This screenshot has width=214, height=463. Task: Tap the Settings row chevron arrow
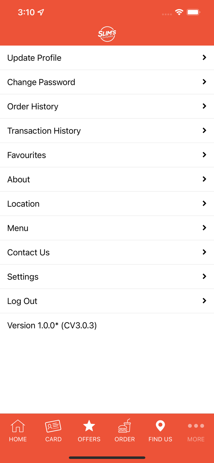204,277
